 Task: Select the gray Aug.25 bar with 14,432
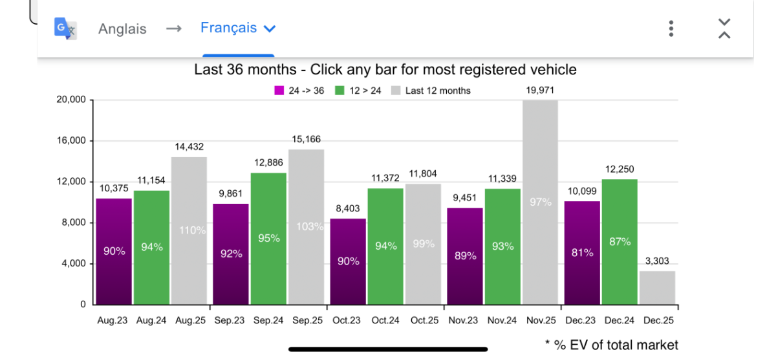click(189, 230)
